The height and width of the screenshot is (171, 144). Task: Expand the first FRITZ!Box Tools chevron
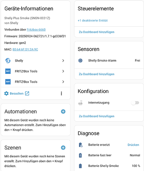click(x=63, y=71)
